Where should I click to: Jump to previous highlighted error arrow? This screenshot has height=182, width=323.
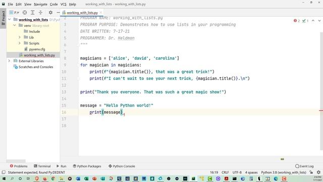pos(313,21)
